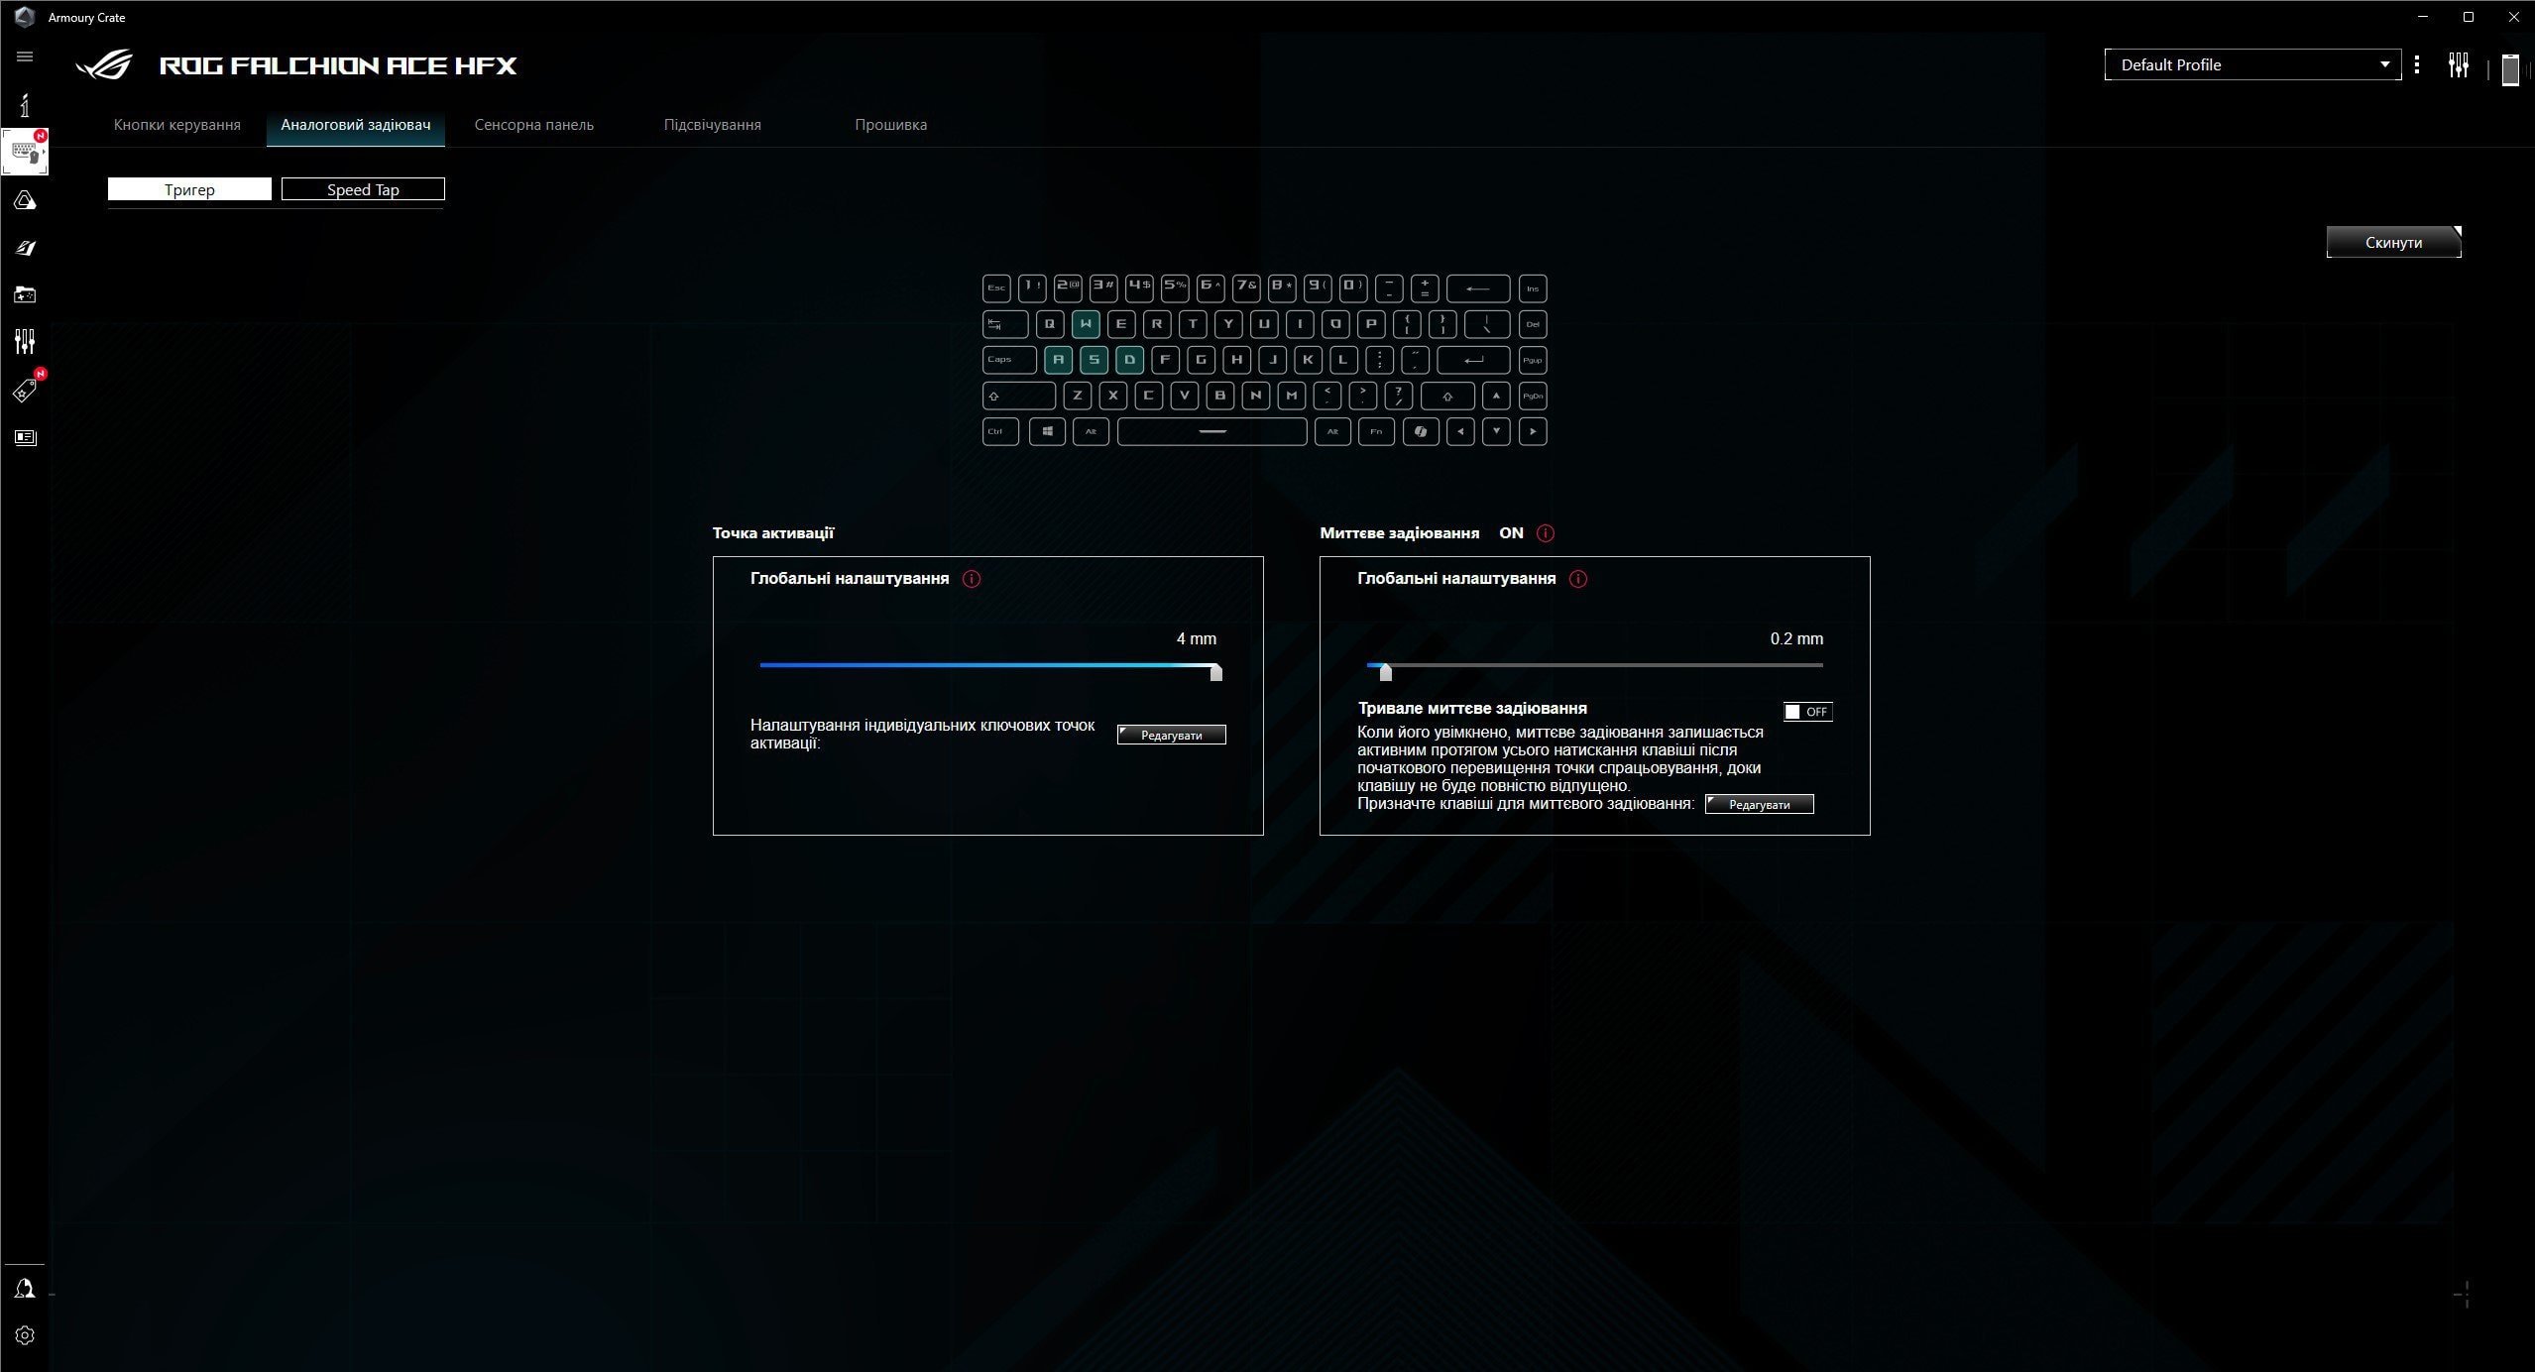Select the Esc key on keyboard map
2535x1372 pixels.
pos(996,288)
